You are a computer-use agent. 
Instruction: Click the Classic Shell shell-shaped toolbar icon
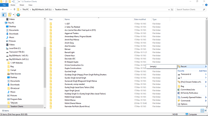pos(18,15)
